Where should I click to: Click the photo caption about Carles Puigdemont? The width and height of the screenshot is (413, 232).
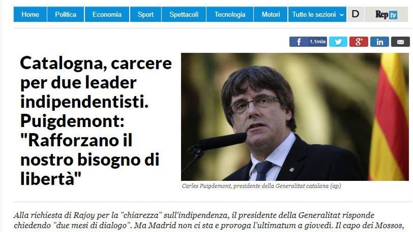(x=261, y=186)
